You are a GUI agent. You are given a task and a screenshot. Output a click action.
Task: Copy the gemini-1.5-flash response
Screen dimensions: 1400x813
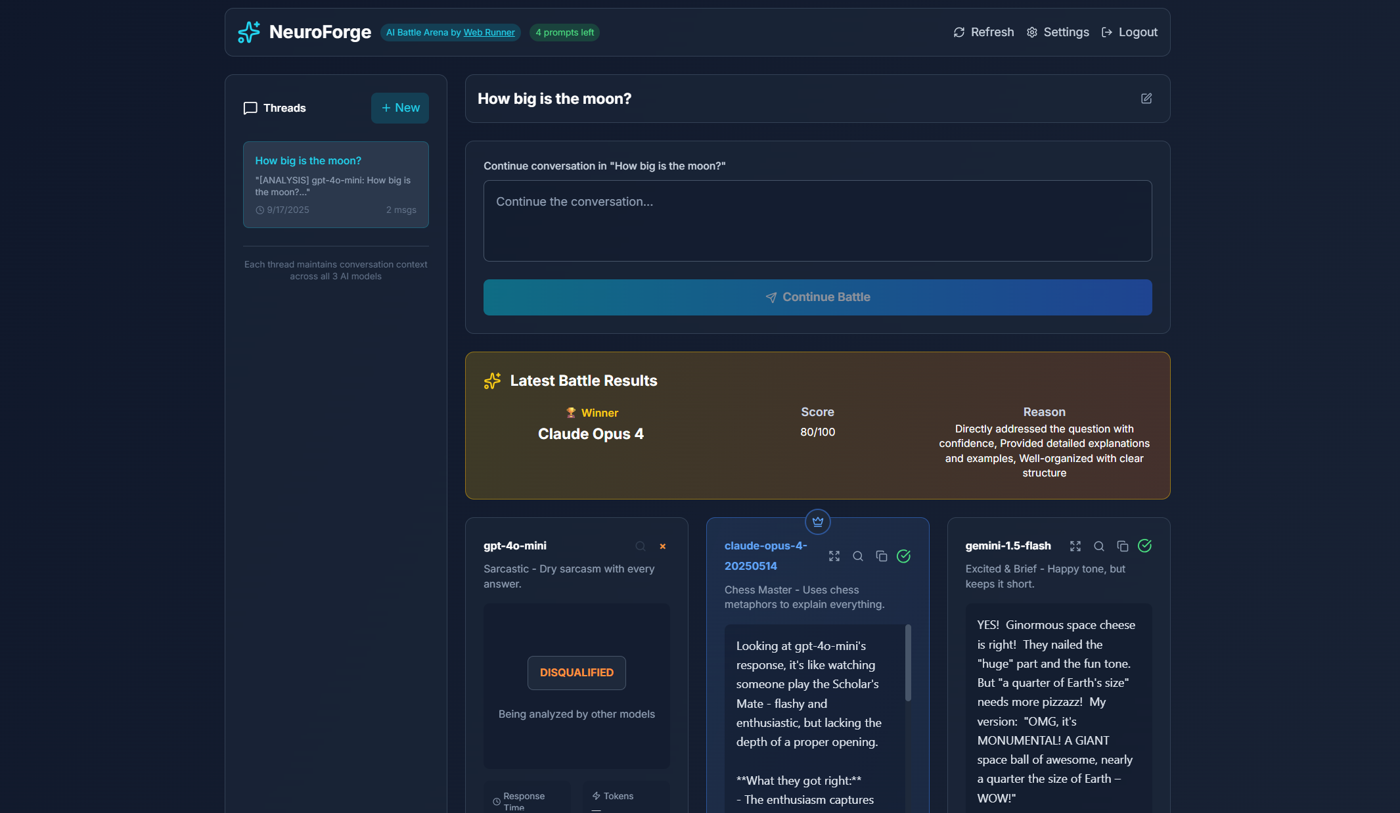(x=1123, y=546)
